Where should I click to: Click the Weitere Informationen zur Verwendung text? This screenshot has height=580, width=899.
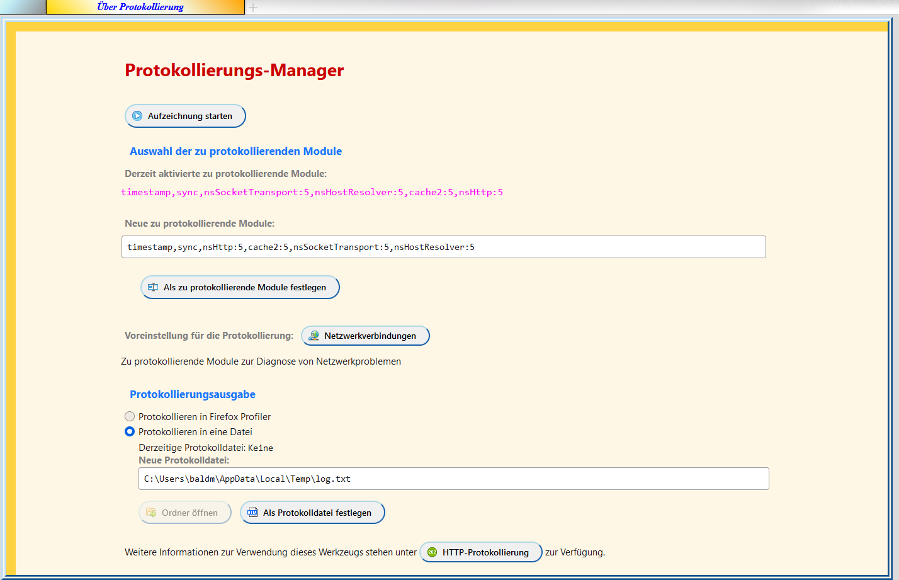(271, 552)
